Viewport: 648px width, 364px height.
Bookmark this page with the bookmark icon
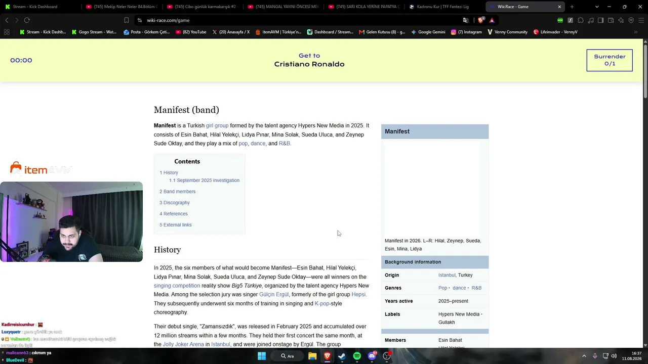pyautogui.click(x=127, y=20)
